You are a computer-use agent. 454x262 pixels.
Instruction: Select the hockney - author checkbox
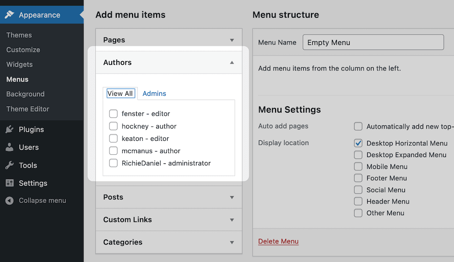click(x=113, y=126)
